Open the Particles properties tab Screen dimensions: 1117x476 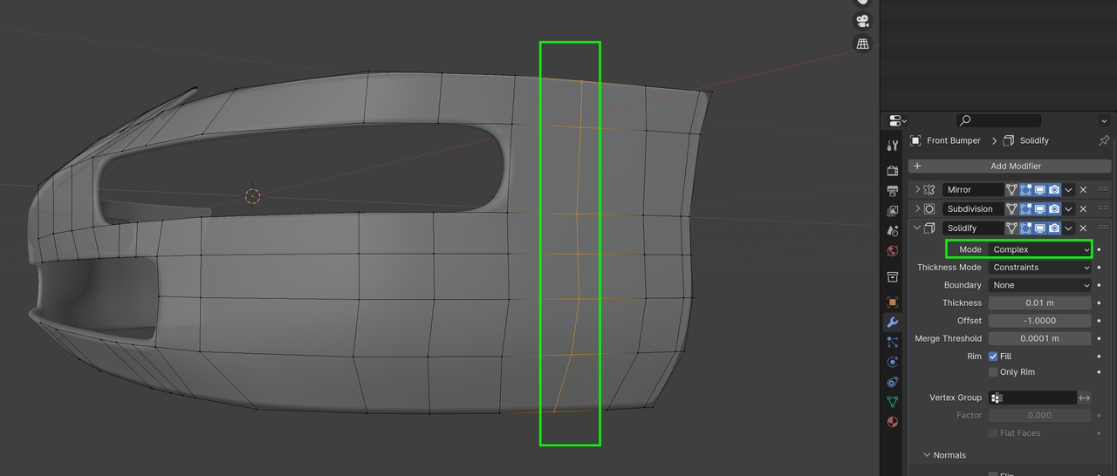[892, 343]
